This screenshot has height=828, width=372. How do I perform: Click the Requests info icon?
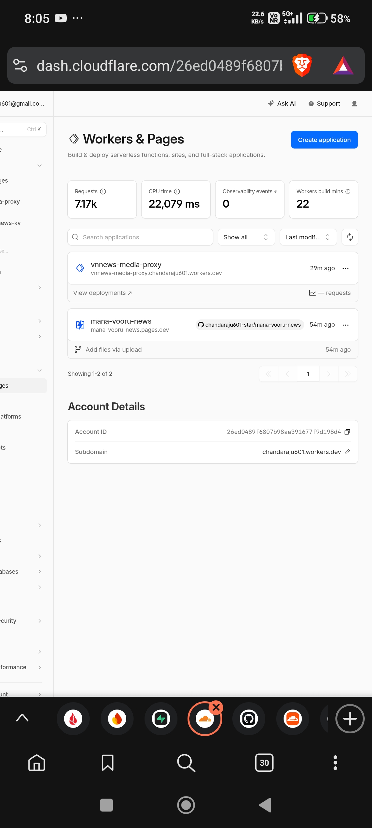(x=103, y=191)
